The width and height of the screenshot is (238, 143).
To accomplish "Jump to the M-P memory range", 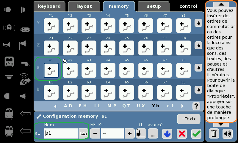I will (112, 106).
